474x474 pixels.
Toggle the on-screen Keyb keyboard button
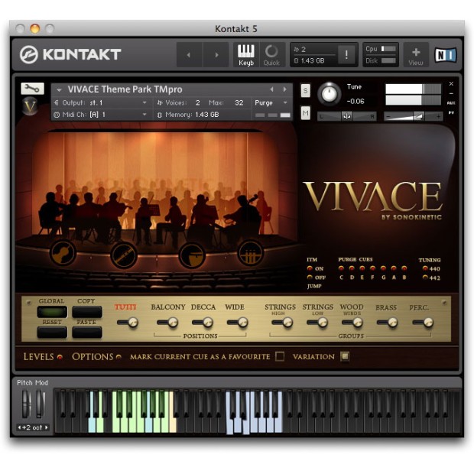tap(245, 55)
